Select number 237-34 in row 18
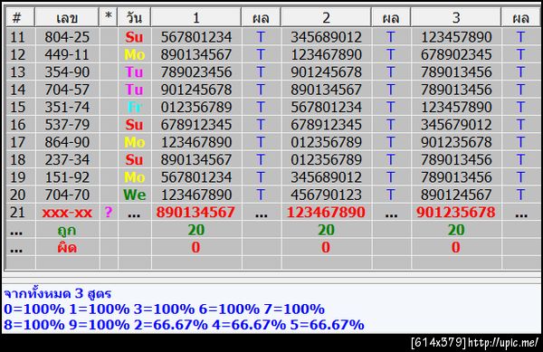 (67, 159)
